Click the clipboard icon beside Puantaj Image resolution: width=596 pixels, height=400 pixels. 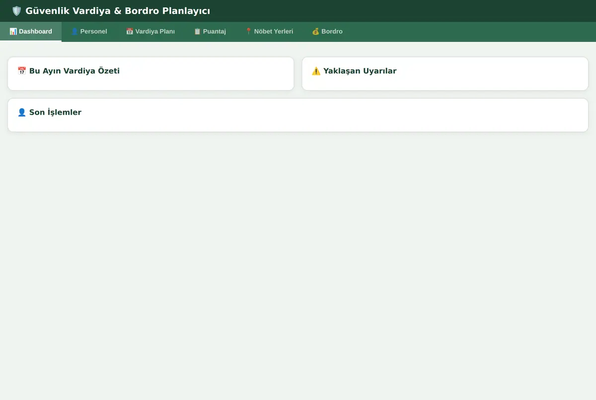click(x=197, y=31)
